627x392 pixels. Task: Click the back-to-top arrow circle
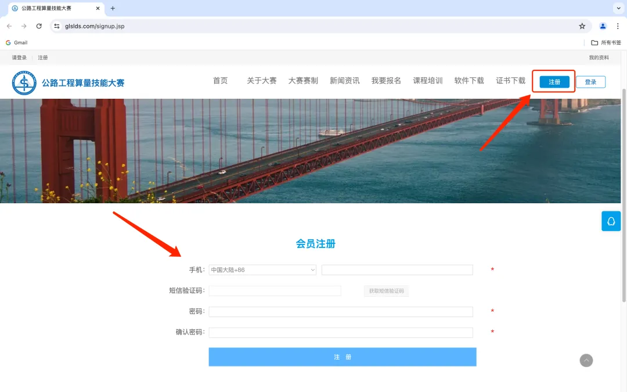tap(586, 361)
